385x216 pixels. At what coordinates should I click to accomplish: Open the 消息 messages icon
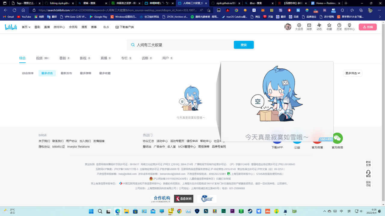(x=309, y=27)
